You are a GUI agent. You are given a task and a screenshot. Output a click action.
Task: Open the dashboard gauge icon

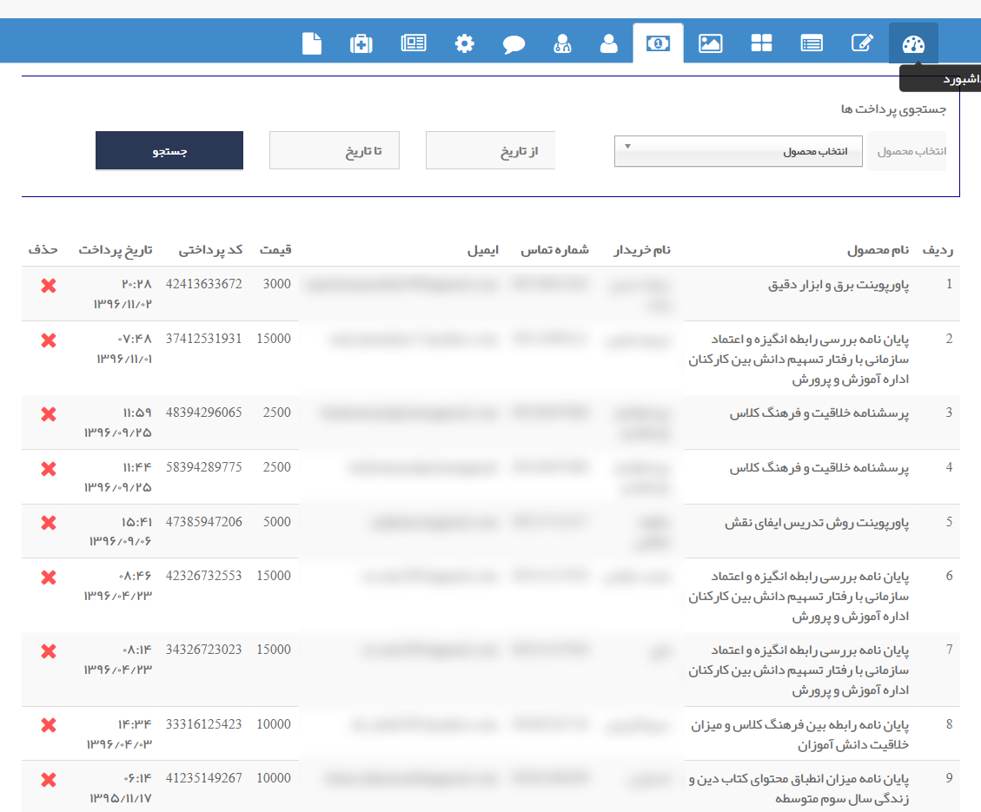click(913, 43)
